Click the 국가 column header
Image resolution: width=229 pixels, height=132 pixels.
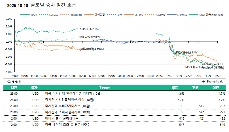[x=35, y=88]
